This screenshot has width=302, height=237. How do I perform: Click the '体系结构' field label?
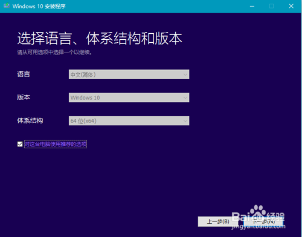(30, 121)
